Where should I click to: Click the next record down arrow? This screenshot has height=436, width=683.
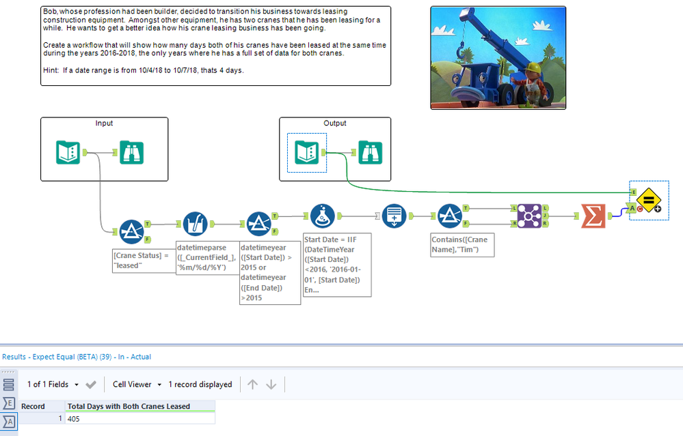coord(269,383)
